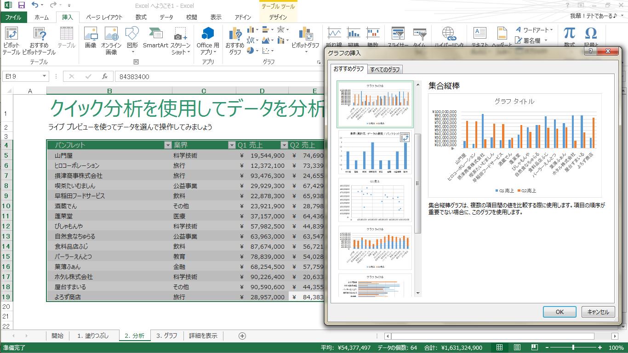628x353 pixels.
Task: Expand the Name Box dropdown
Action: pos(45,76)
